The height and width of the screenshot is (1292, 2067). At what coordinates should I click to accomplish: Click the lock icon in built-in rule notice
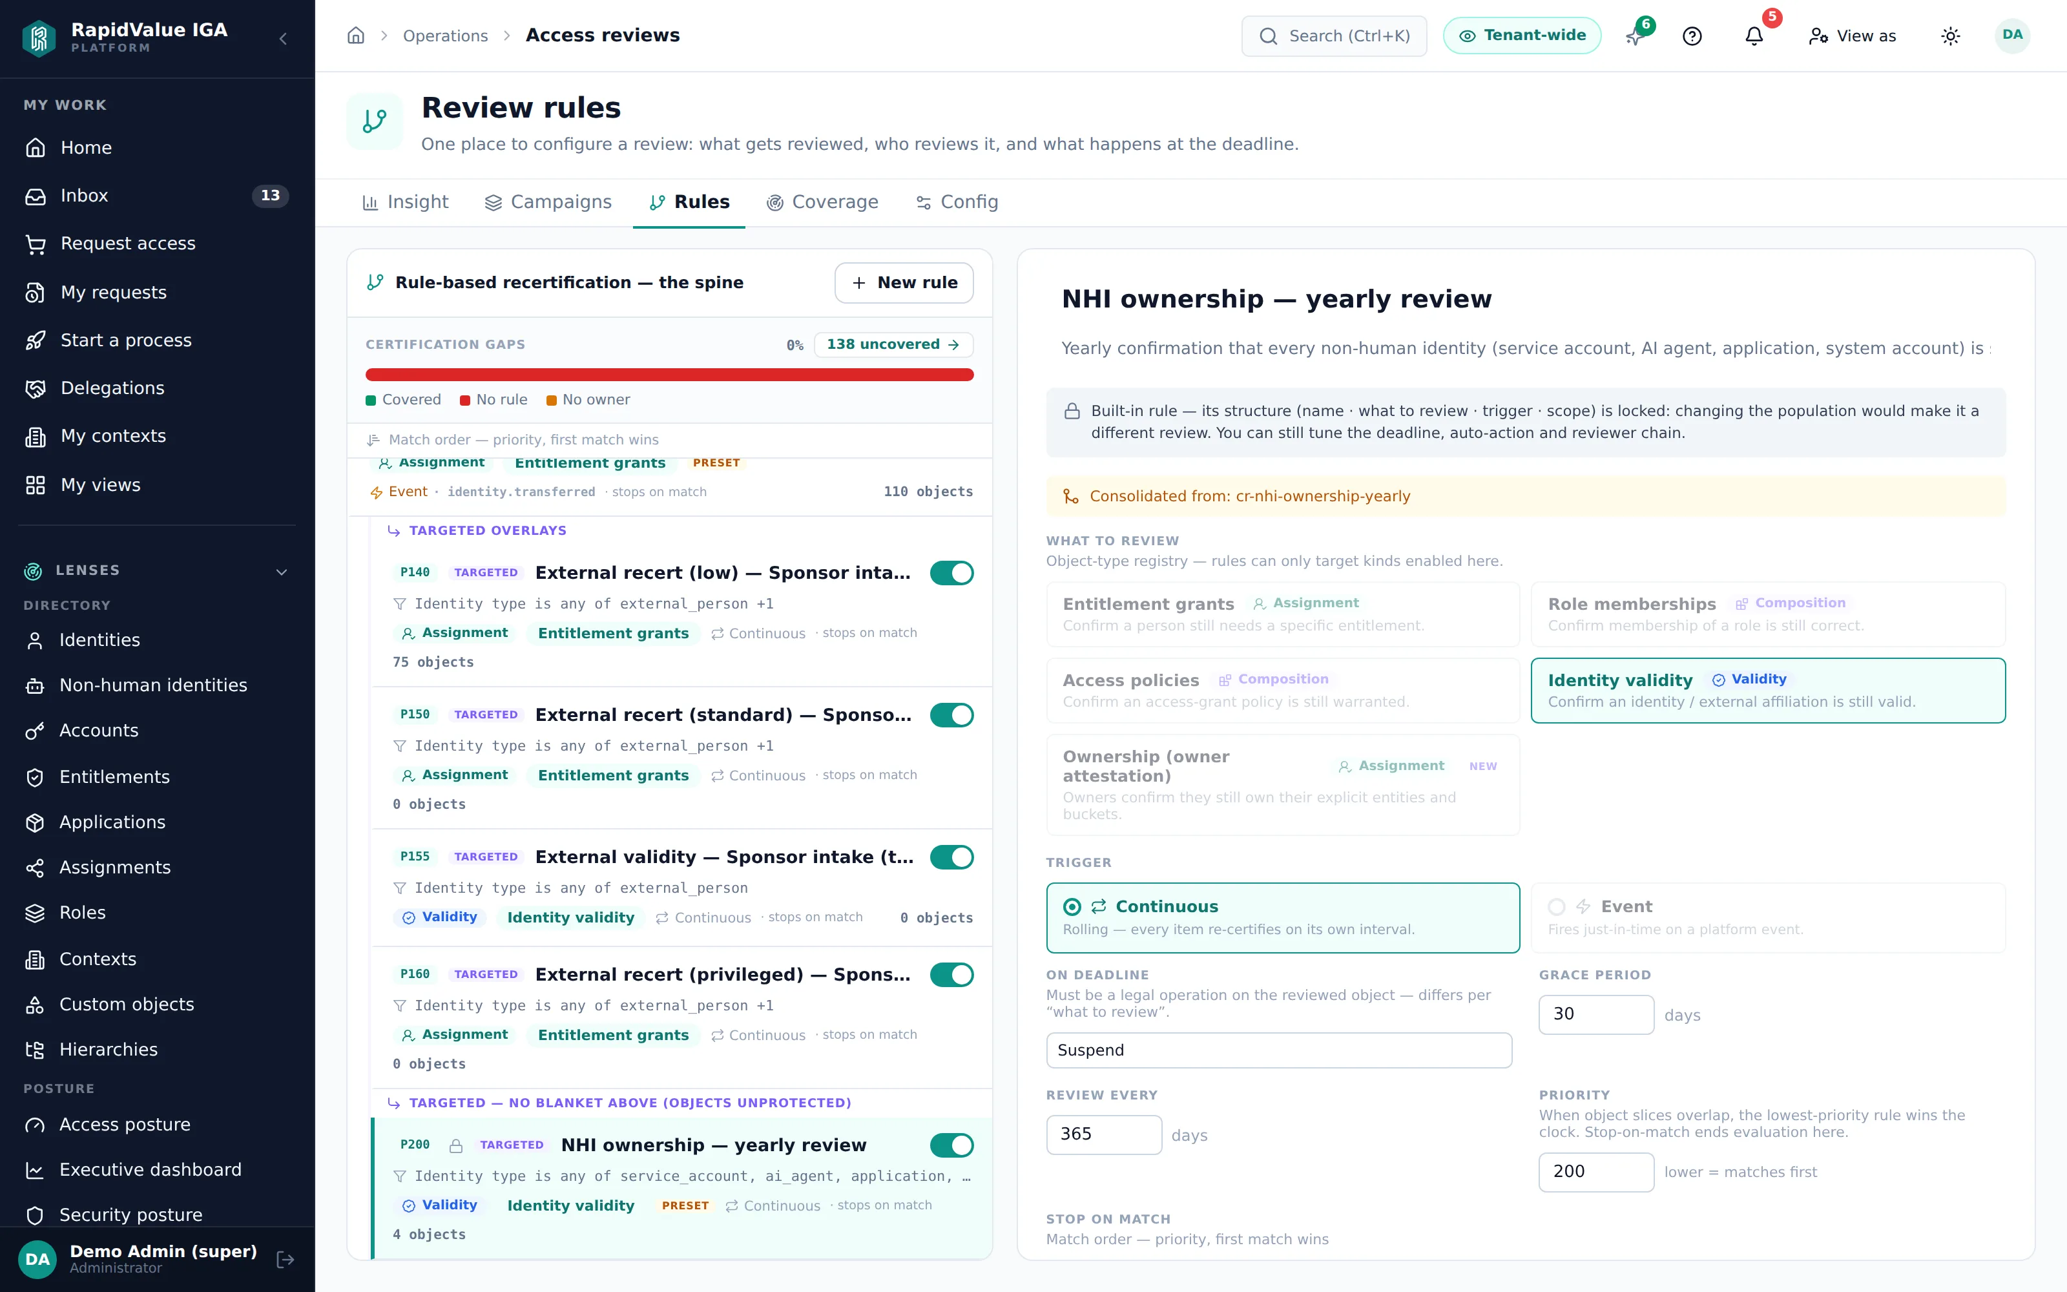[1072, 411]
